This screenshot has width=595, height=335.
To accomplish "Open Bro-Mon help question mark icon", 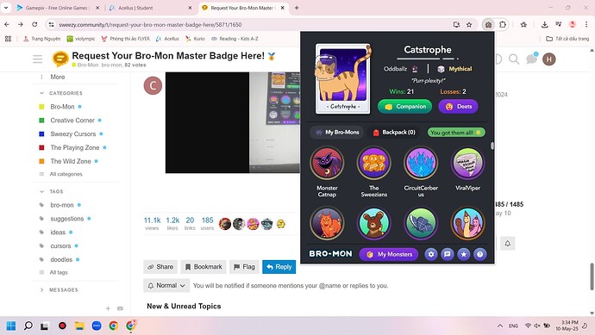I will click(x=479, y=254).
